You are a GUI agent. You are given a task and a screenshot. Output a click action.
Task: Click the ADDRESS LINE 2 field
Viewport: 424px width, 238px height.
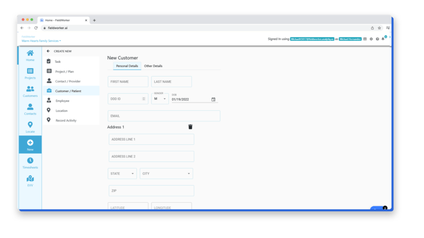tap(151, 156)
